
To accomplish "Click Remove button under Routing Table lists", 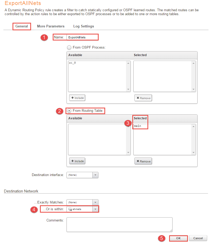I will [143, 161].
